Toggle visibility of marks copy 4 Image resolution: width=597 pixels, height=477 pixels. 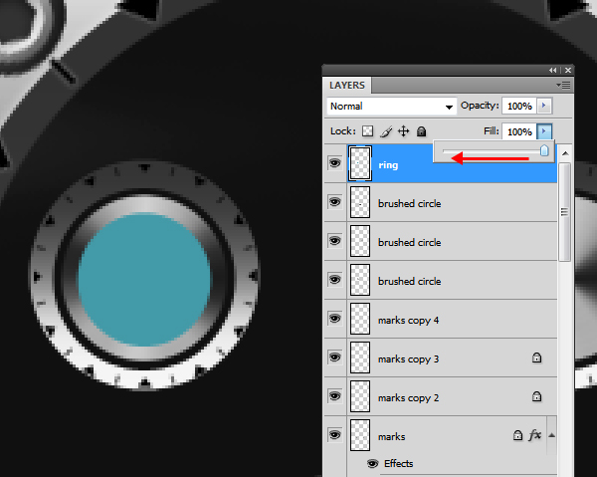[334, 319]
